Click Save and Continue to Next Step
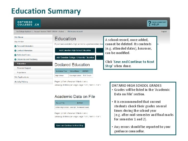188x141 pixels. (70, 126)
